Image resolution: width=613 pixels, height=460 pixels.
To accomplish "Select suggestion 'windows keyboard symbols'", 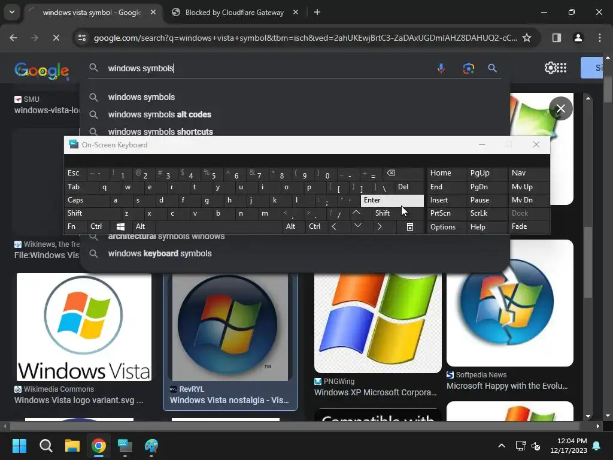I will click(295, 253).
